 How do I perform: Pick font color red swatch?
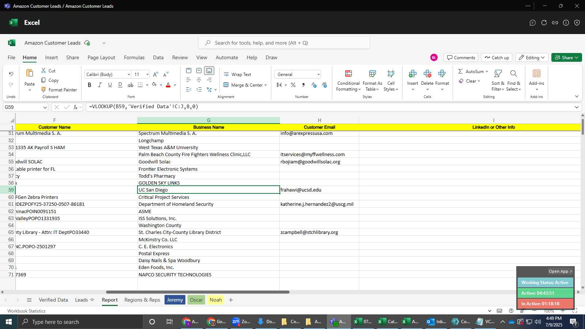tap(168, 85)
